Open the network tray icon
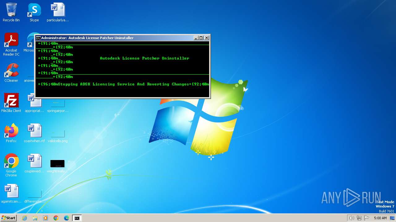 click(359, 218)
